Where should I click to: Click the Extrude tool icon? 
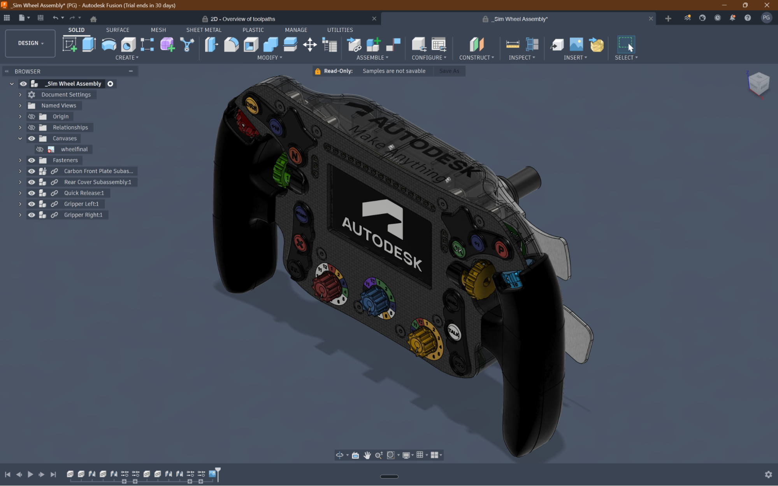89,44
